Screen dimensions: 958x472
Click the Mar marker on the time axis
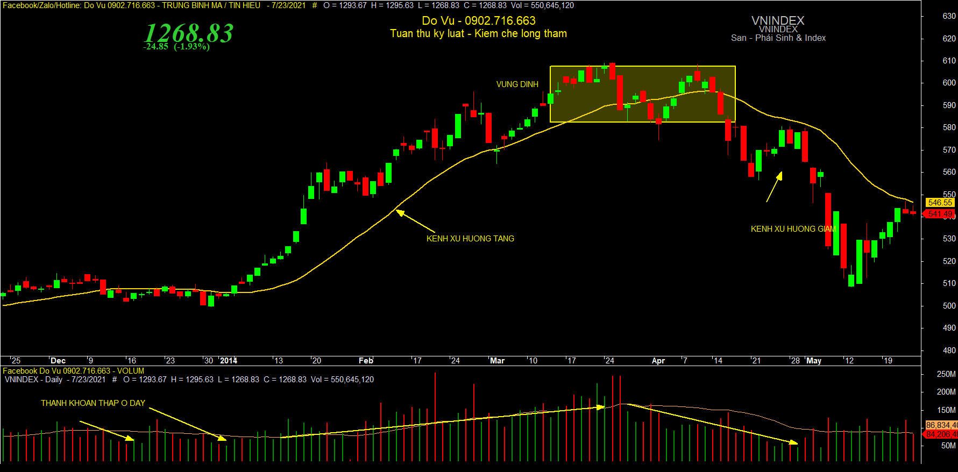(497, 361)
